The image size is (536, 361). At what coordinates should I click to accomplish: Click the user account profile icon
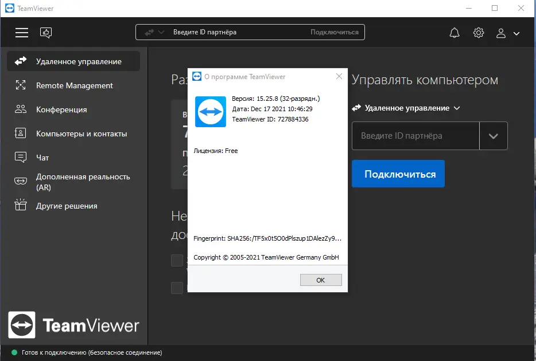tap(500, 33)
